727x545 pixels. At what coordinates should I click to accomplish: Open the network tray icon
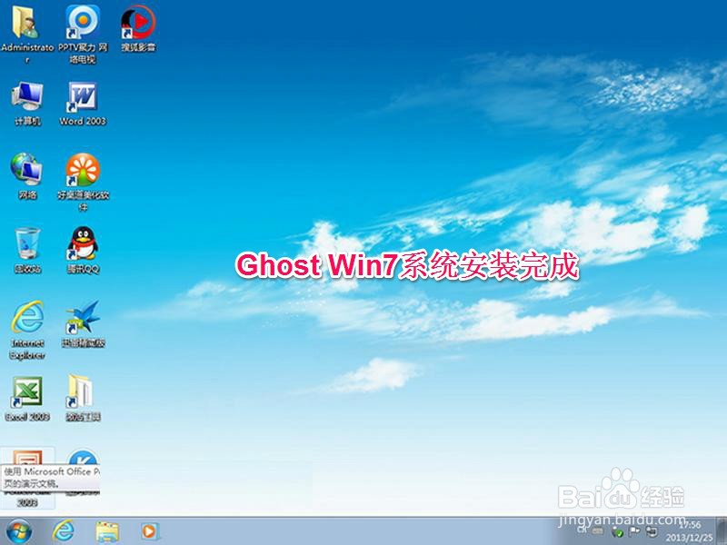(x=652, y=531)
